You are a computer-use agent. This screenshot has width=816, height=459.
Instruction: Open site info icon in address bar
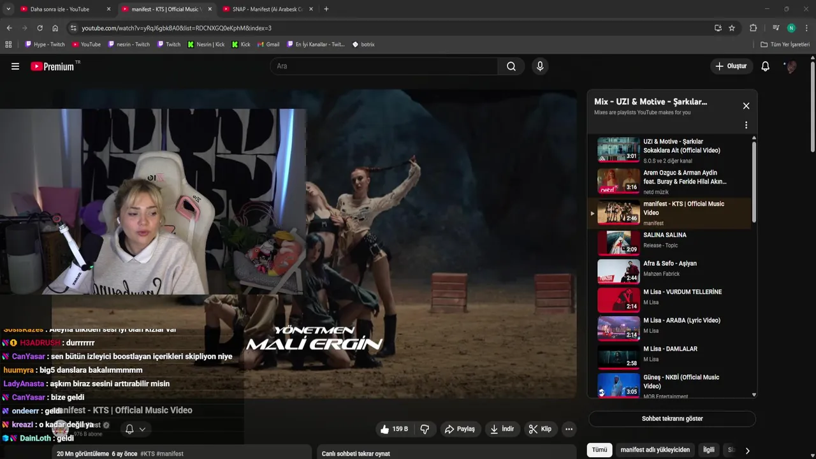click(x=73, y=28)
